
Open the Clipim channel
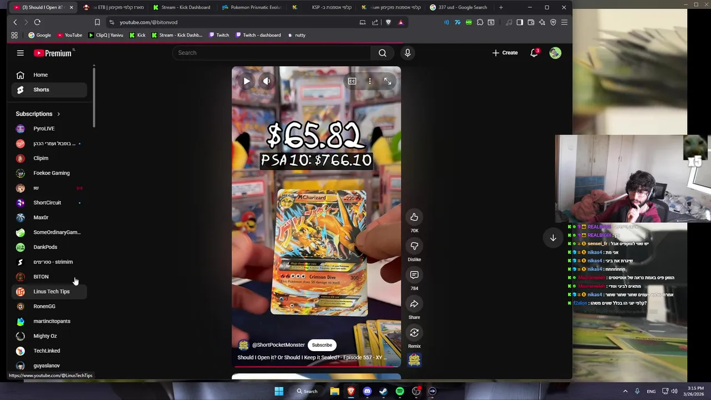click(x=48, y=158)
